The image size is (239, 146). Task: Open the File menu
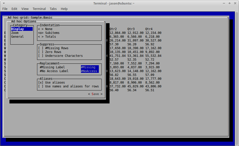(5, 9)
